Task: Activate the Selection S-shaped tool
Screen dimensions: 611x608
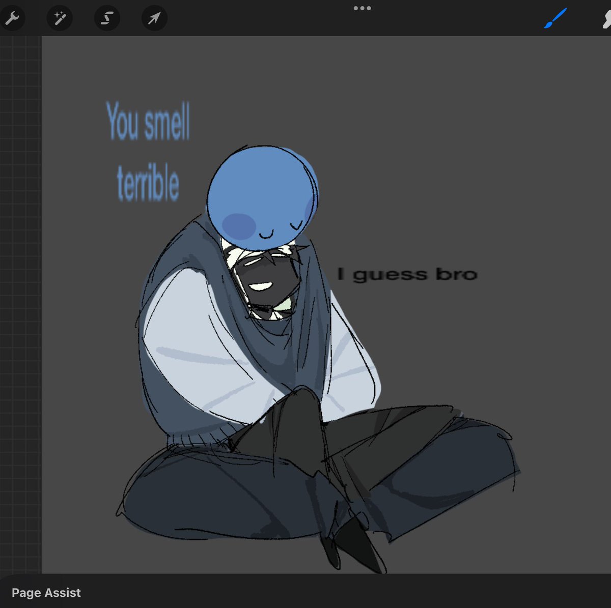Action: pyautogui.click(x=107, y=19)
